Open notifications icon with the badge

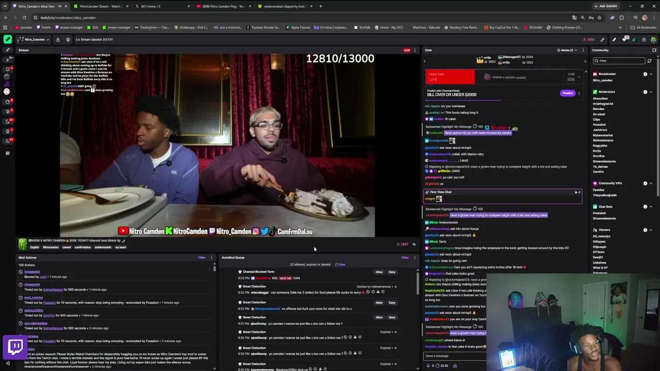tap(625, 39)
